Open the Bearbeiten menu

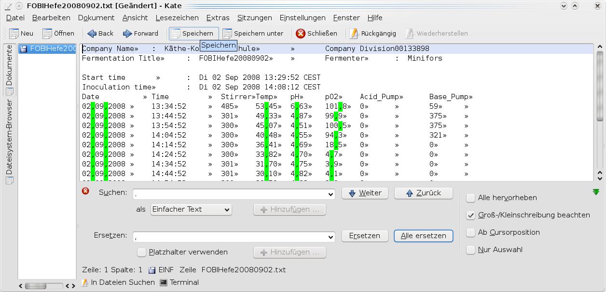(51, 18)
